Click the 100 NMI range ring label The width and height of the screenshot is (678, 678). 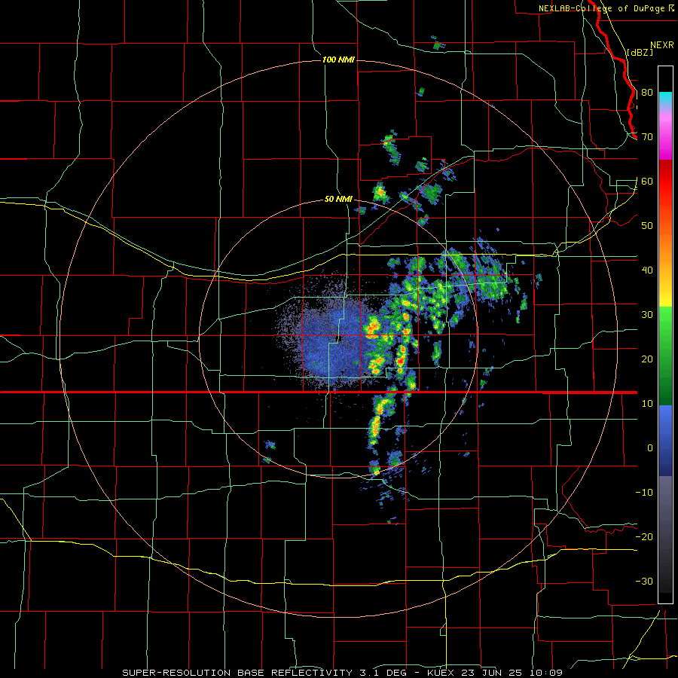[338, 60]
